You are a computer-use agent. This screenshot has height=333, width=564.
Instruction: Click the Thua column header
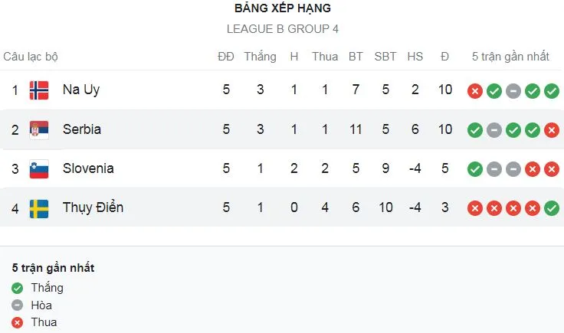(325, 57)
